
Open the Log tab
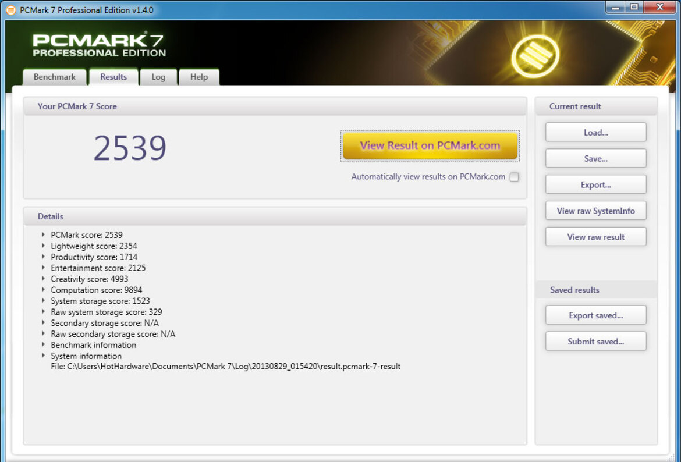158,77
